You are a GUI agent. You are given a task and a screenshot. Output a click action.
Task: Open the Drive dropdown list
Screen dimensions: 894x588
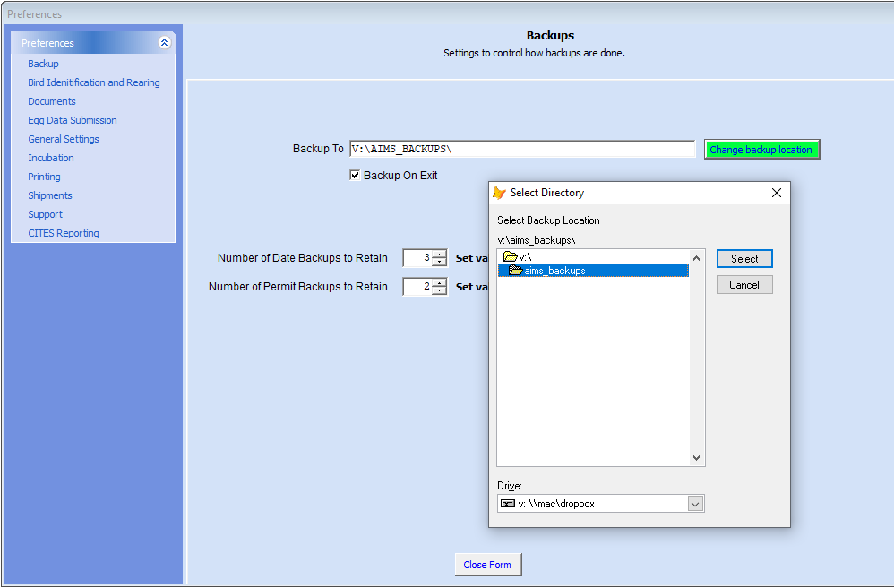pos(694,504)
